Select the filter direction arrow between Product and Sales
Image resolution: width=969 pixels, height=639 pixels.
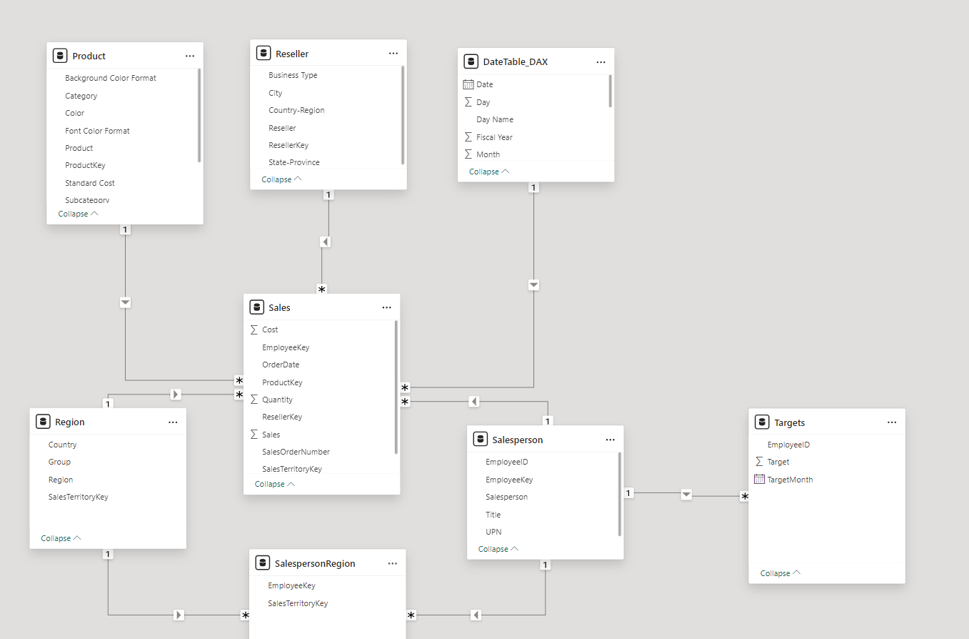click(126, 302)
